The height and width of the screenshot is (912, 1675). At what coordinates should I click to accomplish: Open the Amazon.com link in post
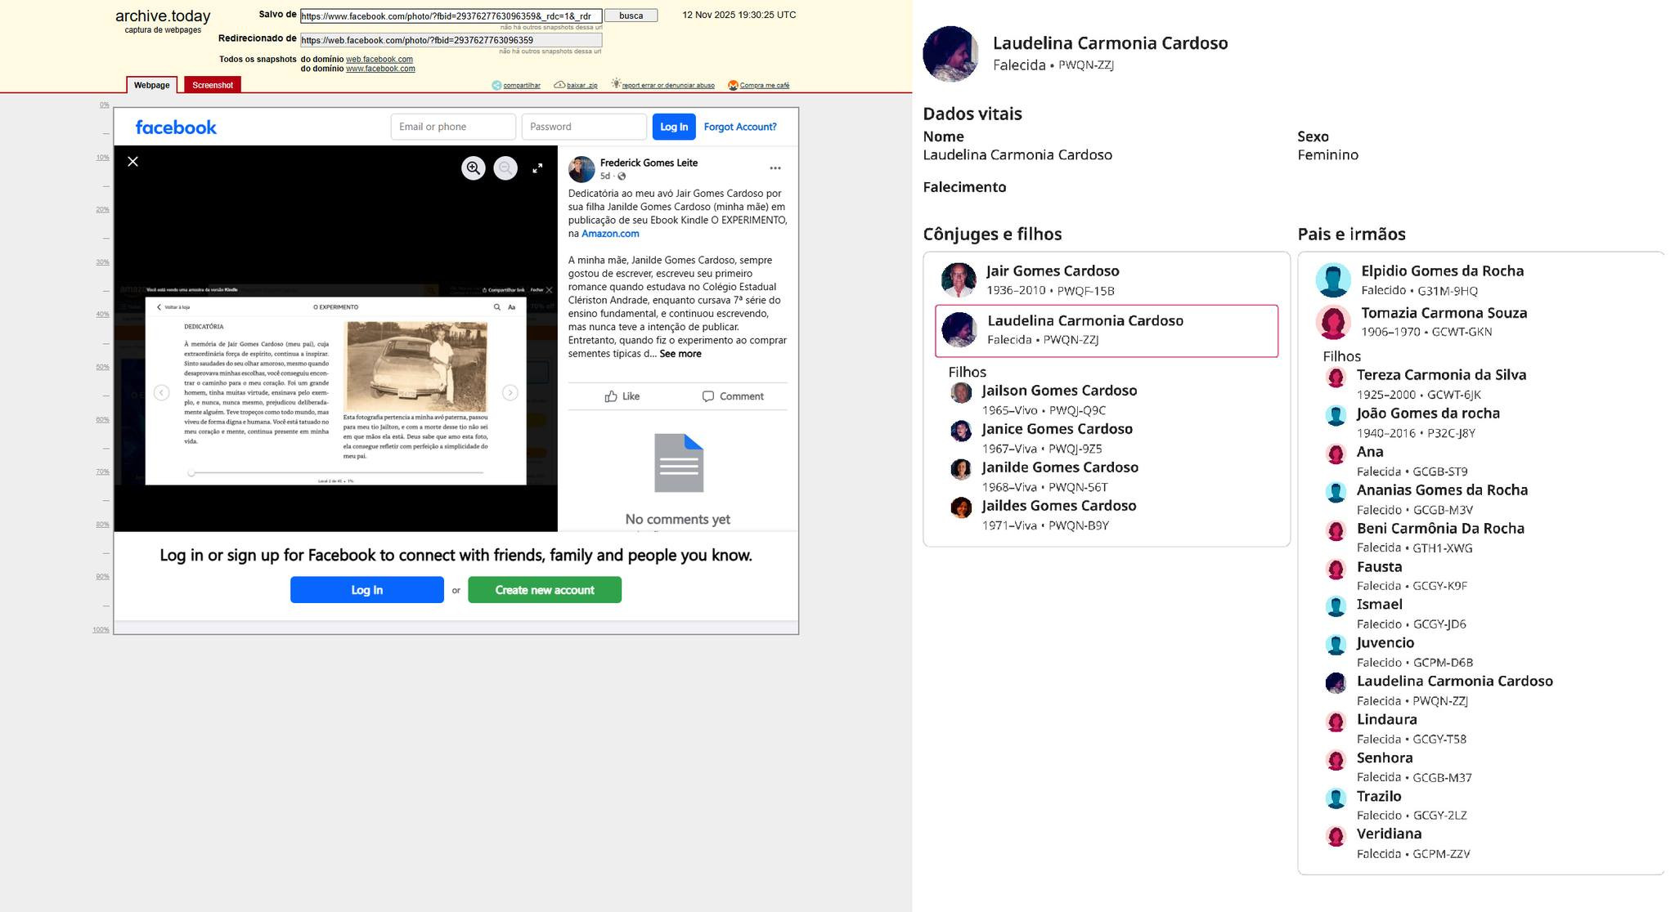[x=609, y=234]
